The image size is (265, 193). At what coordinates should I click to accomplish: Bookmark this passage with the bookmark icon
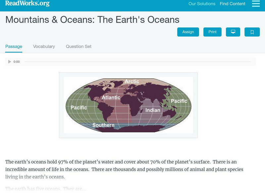(x=252, y=32)
